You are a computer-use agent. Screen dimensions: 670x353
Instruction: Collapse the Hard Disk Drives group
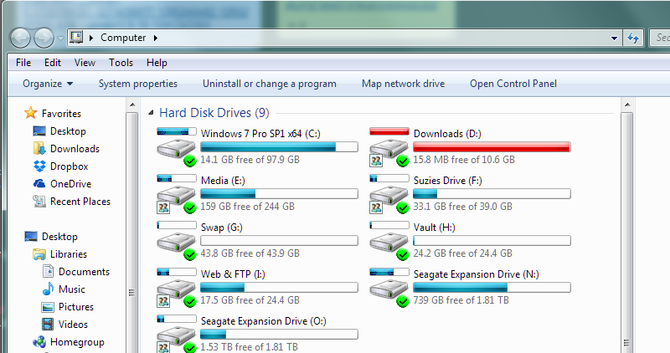(151, 113)
